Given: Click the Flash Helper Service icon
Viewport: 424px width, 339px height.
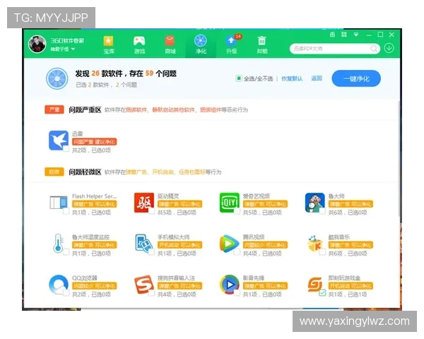Looking at the screenshot, I should (x=59, y=203).
